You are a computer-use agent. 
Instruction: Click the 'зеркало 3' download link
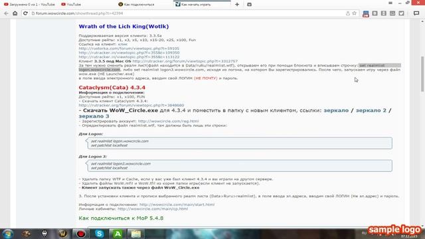point(94,116)
